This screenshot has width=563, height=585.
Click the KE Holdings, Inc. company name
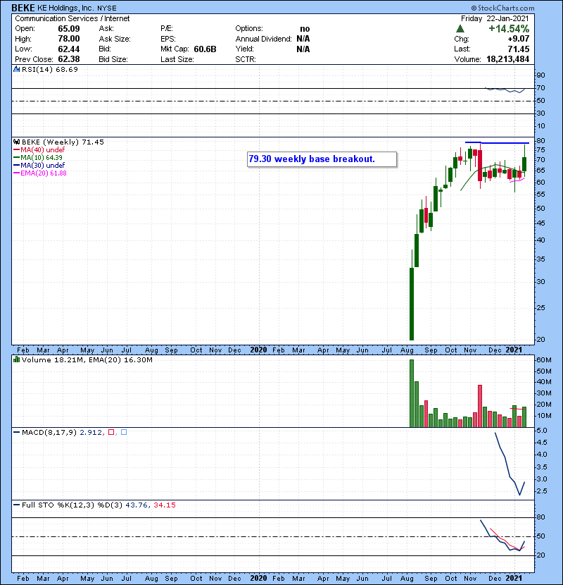65,8
